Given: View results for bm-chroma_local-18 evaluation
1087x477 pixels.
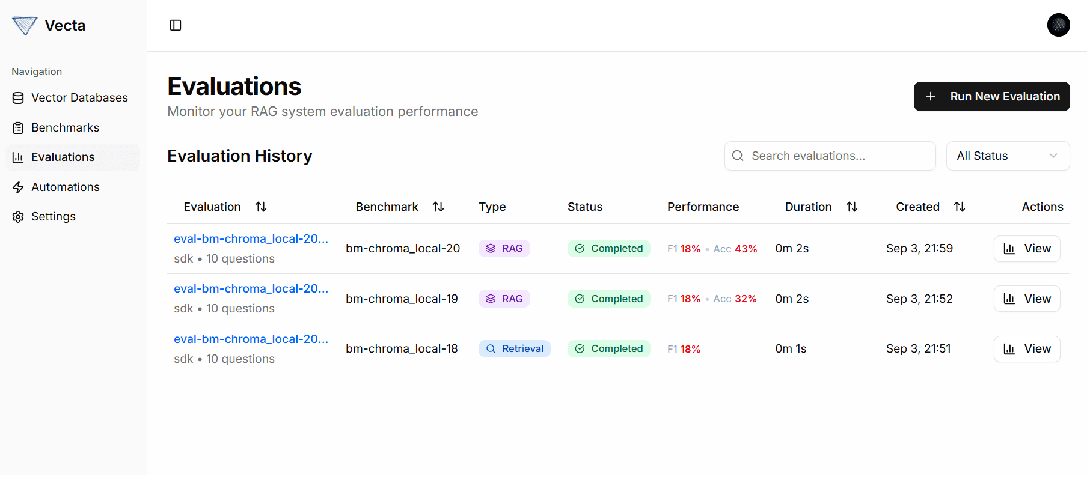Looking at the screenshot, I should (1027, 349).
